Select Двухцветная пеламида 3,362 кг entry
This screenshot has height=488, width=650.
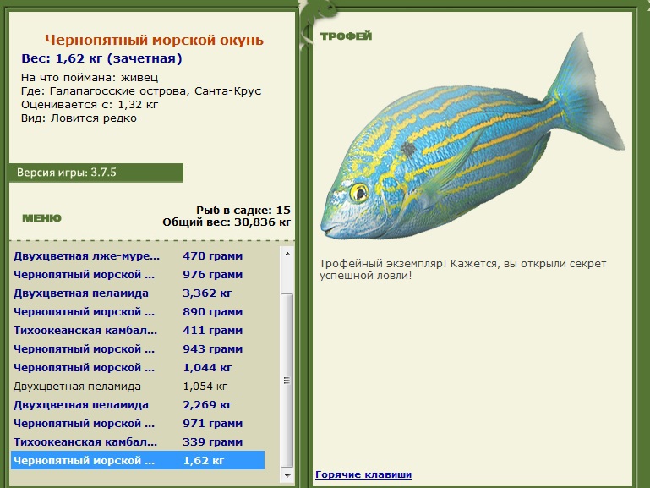click(x=137, y=293)
